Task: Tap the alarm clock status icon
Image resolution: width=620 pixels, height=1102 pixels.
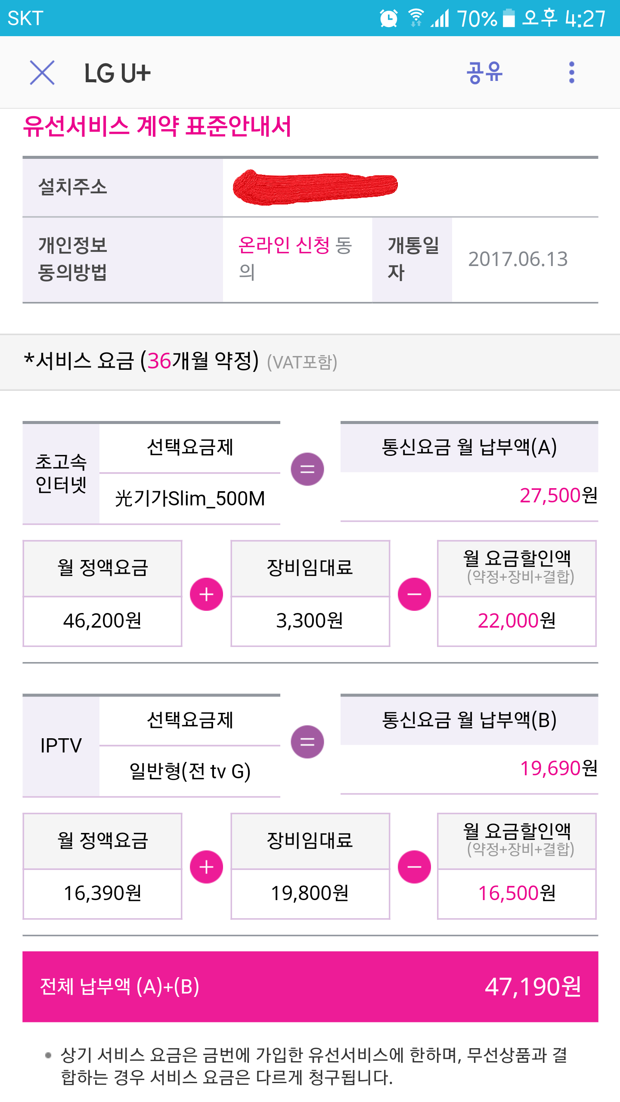Action: [x=388, y=18]
